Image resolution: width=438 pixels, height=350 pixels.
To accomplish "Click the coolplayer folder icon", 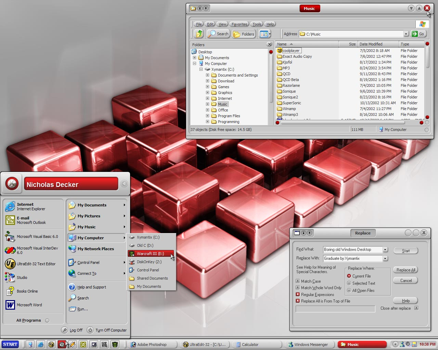I will click(280, 51).
